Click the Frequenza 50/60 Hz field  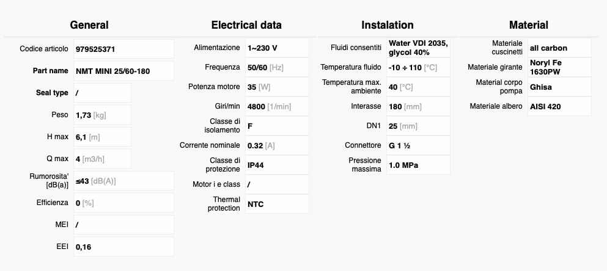(x=277, y=67)
